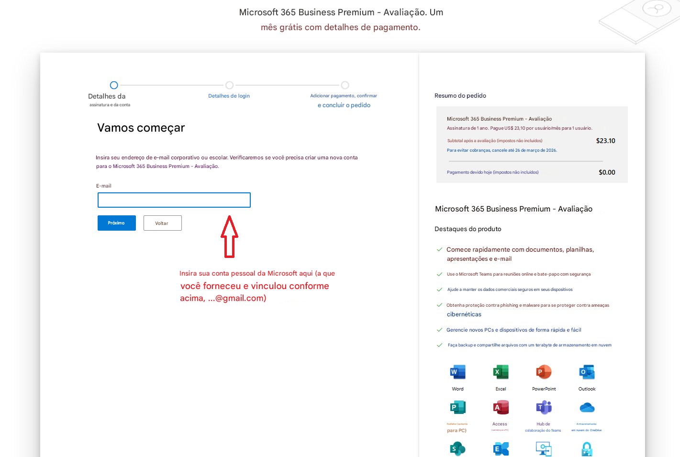Select the 'e concluir o pedido' step label

344,105
